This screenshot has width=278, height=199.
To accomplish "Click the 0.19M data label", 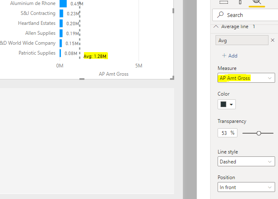I will pos(72,34).
